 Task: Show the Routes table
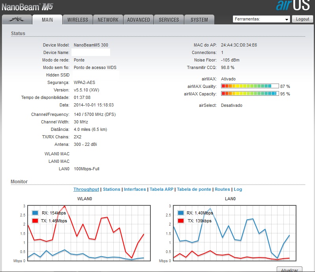point(222,189)
